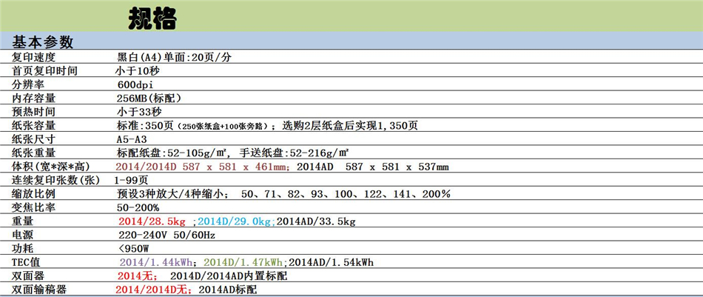
Task: Click the 电源 row label
Action: pos(22,235)
